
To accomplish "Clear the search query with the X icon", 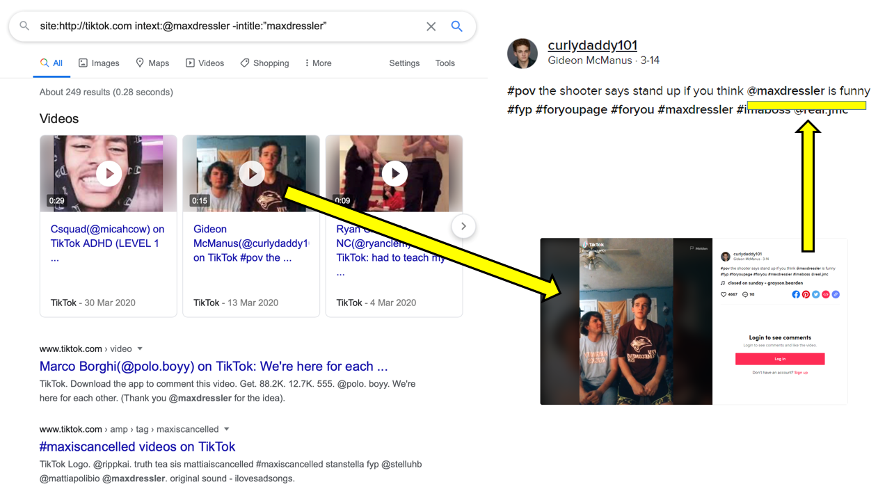I will 431,26.
